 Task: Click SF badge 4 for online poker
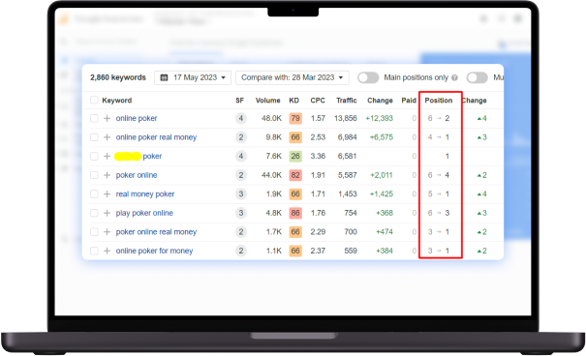coord(241,118)
